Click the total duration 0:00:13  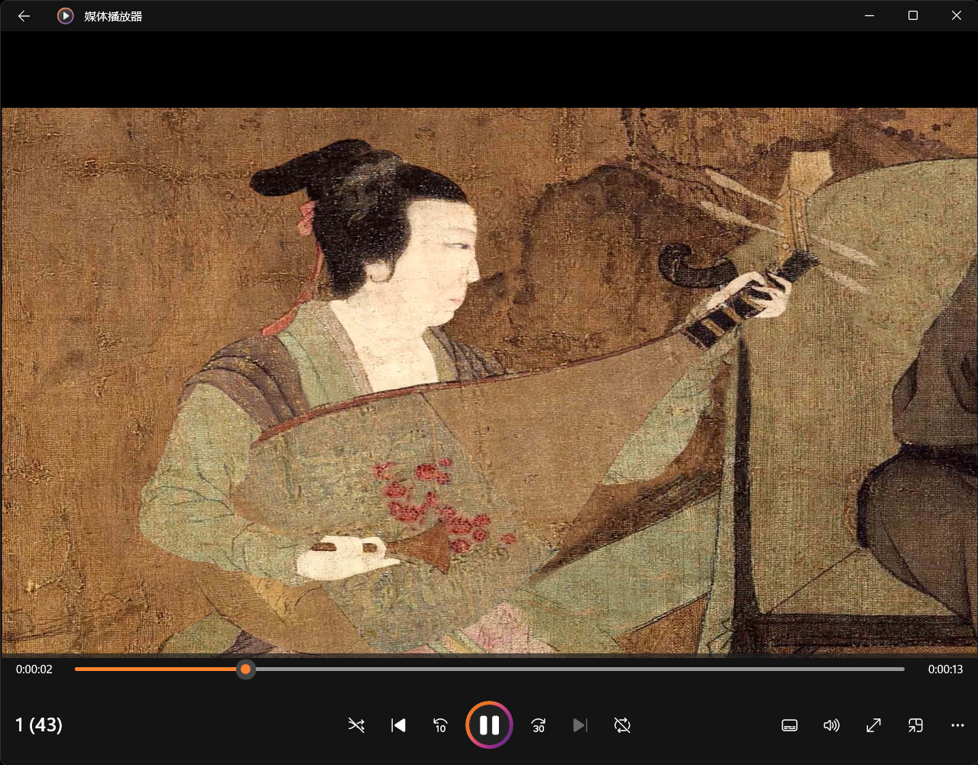(x=945, y=669)
